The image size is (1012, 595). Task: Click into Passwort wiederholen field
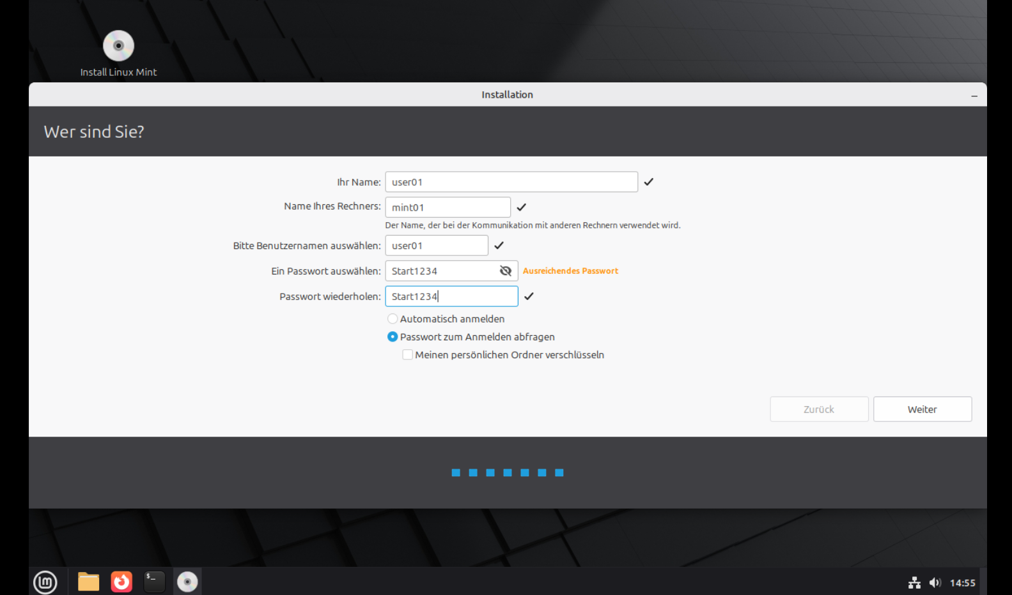click(451, 296)
